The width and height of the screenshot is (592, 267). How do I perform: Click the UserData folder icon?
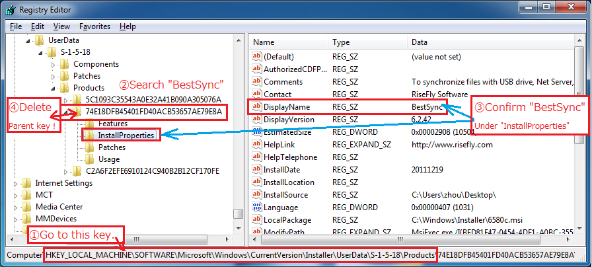(x=39, y=40)
